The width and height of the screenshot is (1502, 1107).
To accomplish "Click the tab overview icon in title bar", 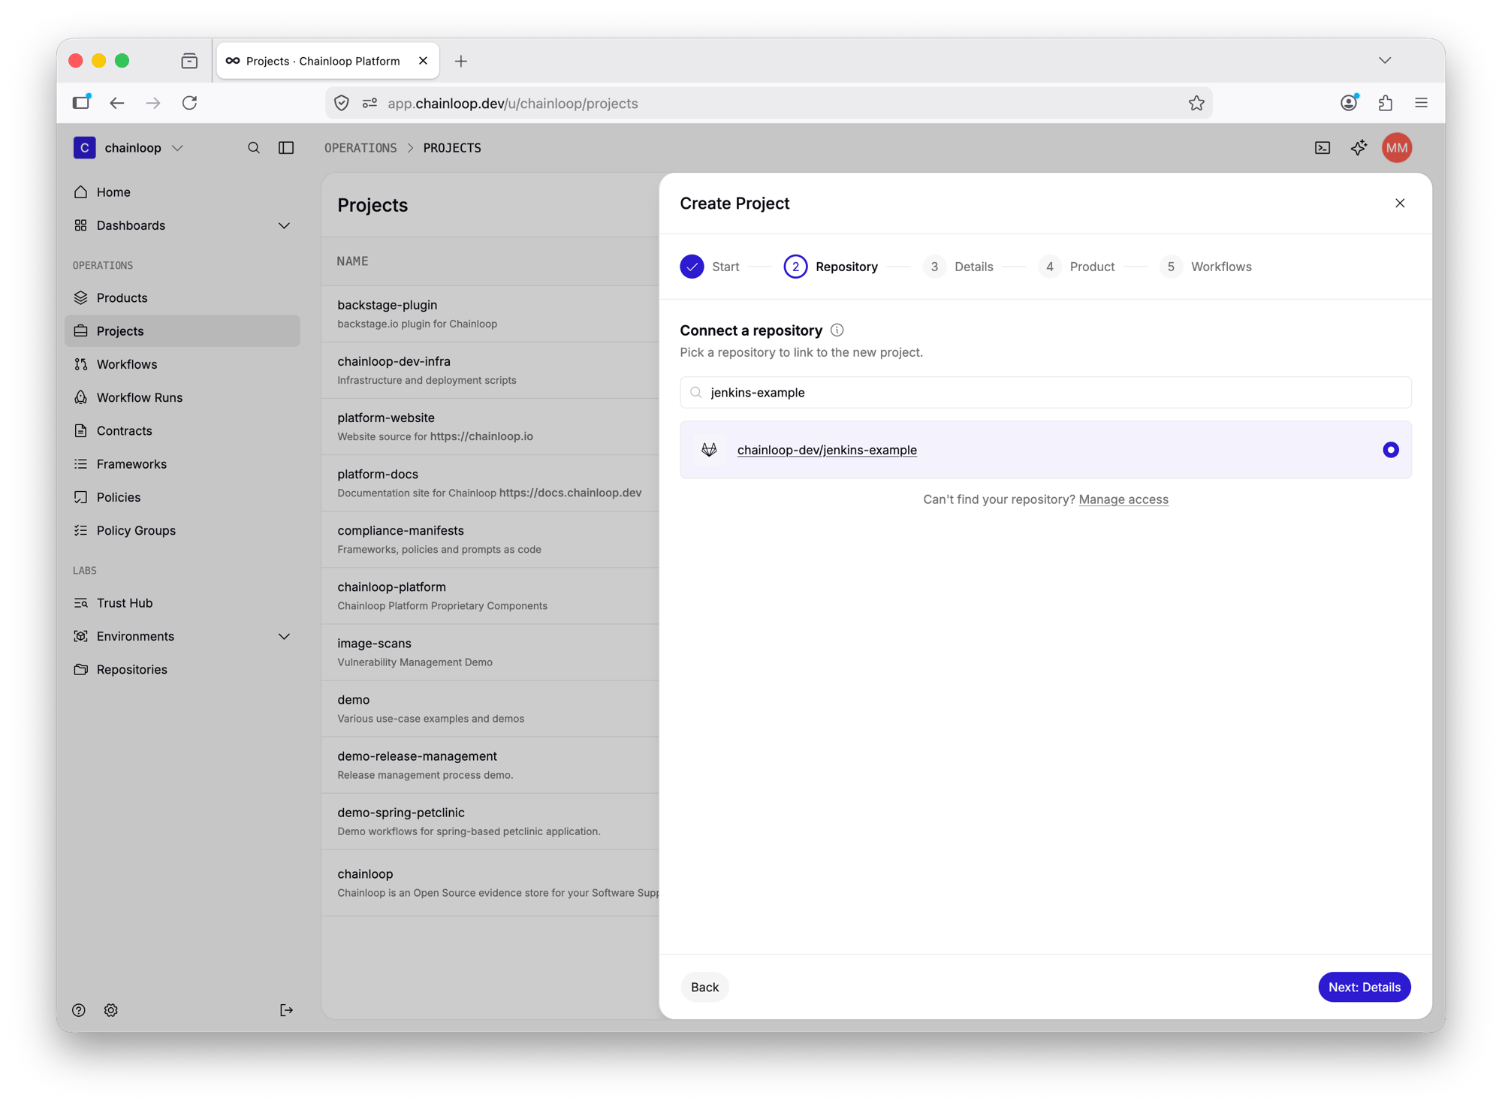I will point(189,61).
